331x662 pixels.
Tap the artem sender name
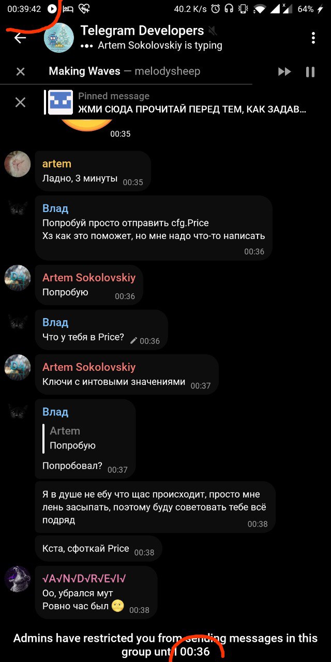[57, 164]
